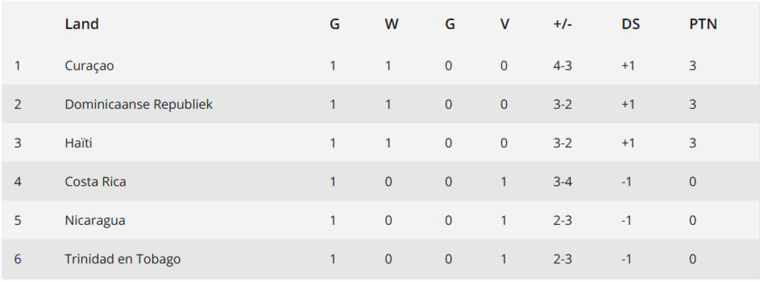The height and width of the screenshot is (282, 760).
Task: Select Nicaragua's 2-3 goals score
Action: pos(563,220)
